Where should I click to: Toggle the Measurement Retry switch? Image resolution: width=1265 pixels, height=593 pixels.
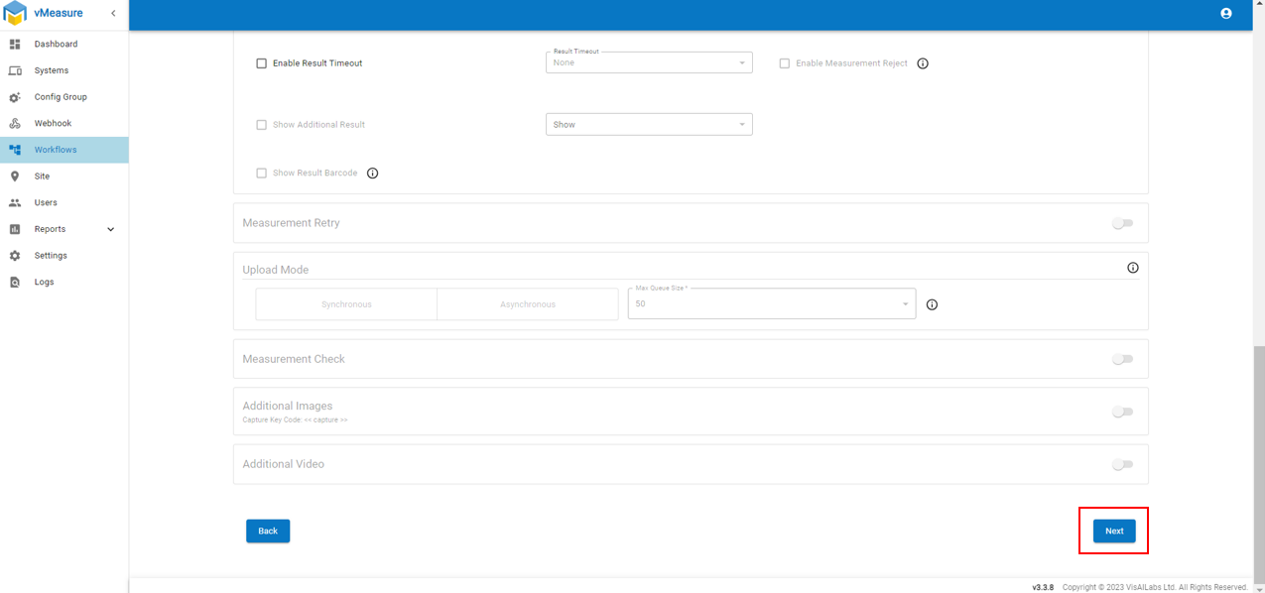[1122, 223]
